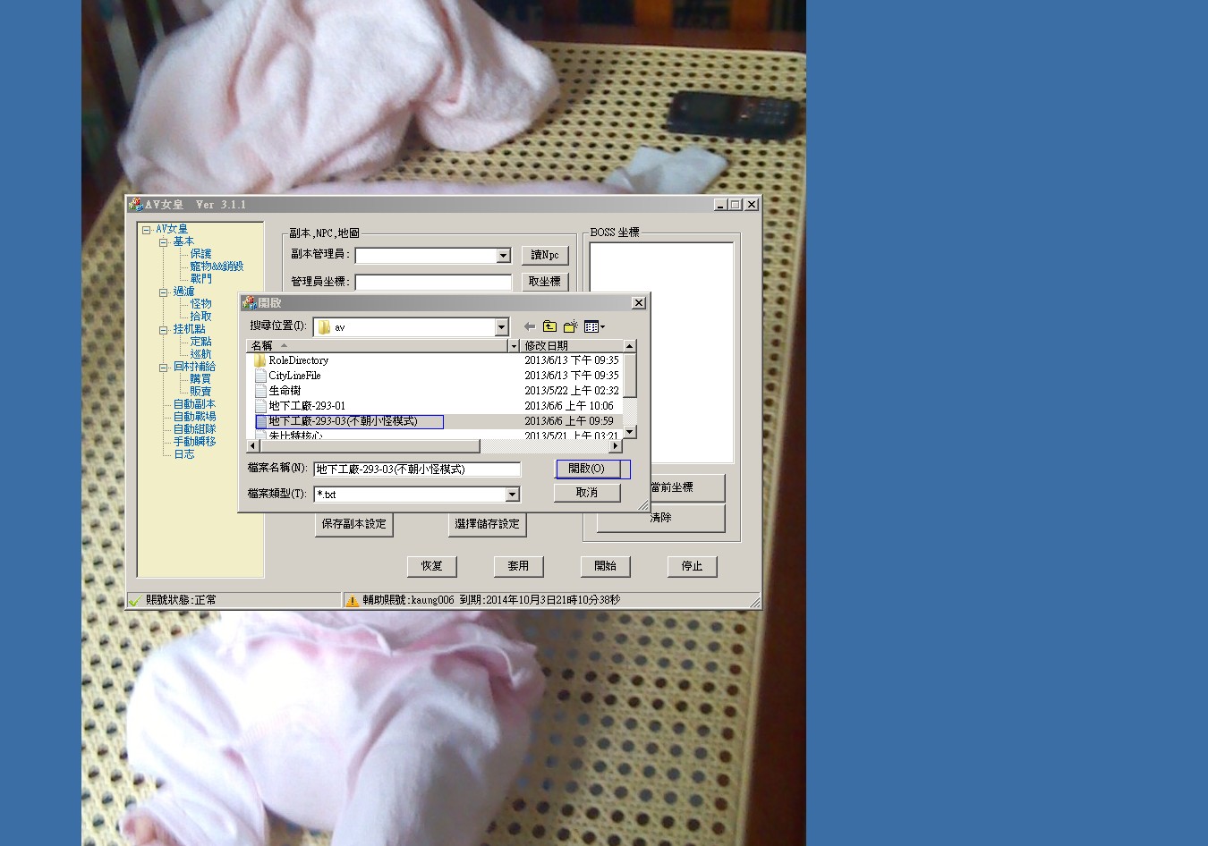Click file list vertical scrollbar down arrow
1208x846 pixels.
(x=630, y=432)
